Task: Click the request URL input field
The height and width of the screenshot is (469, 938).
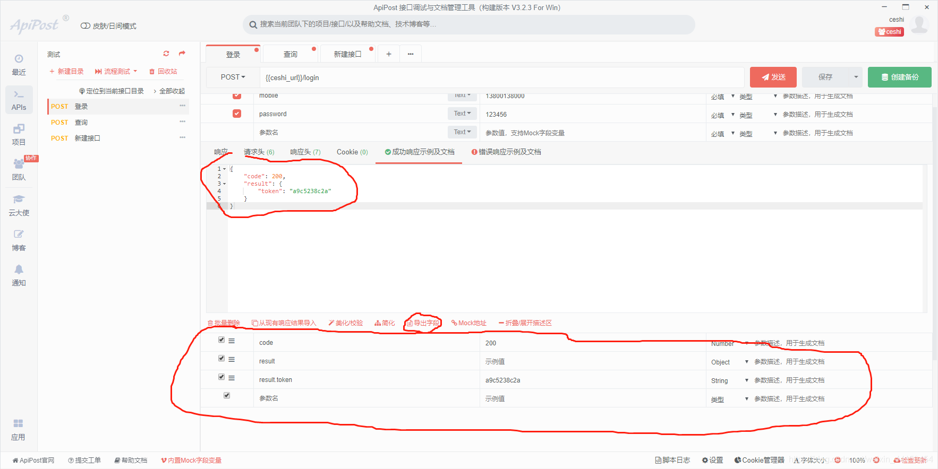Action: coord(502,77)
